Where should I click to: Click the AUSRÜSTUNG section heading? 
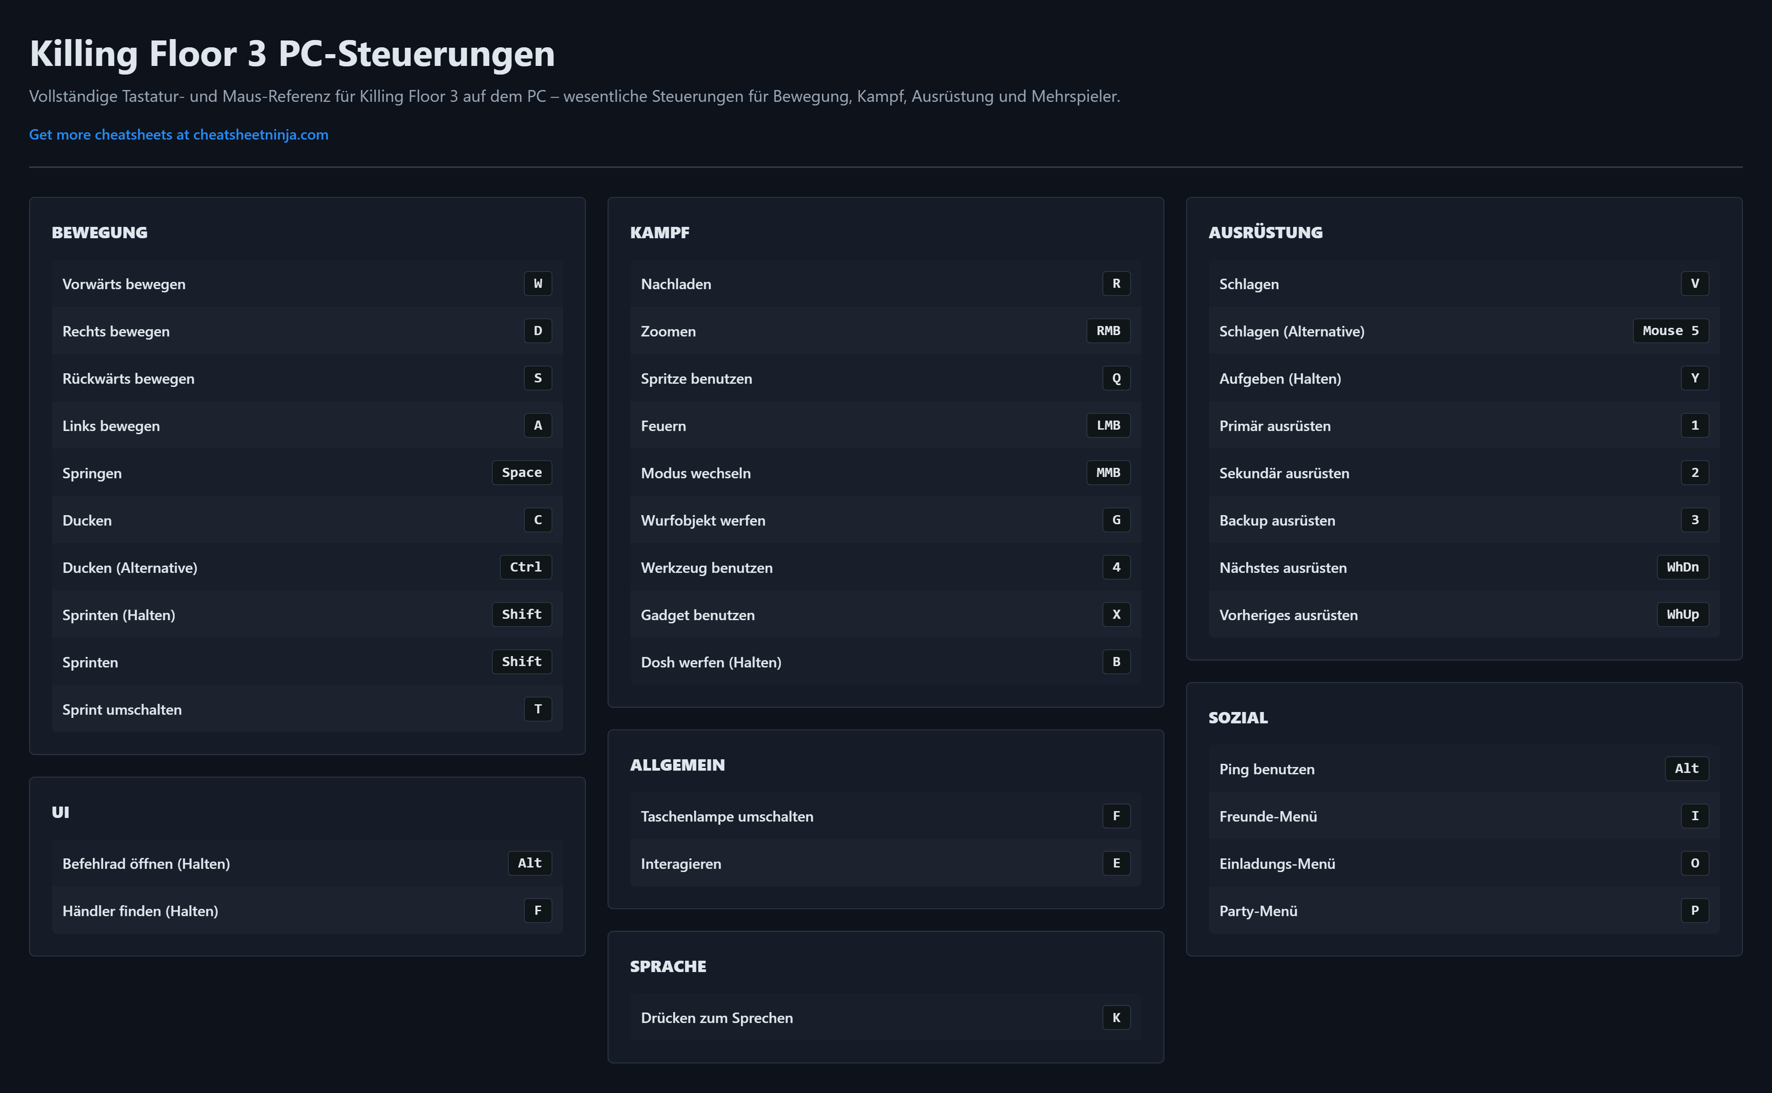click(1265, 233)
